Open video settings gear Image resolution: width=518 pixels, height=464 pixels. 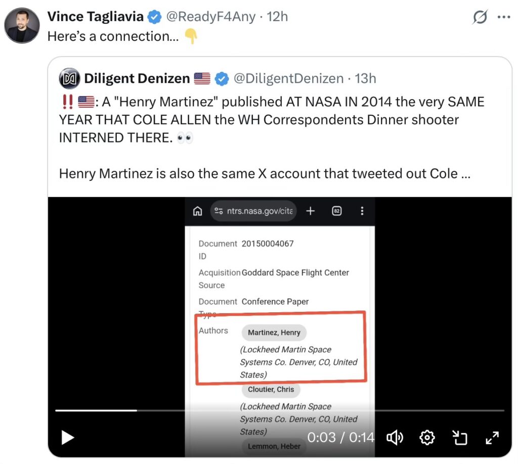coord(427,437)
